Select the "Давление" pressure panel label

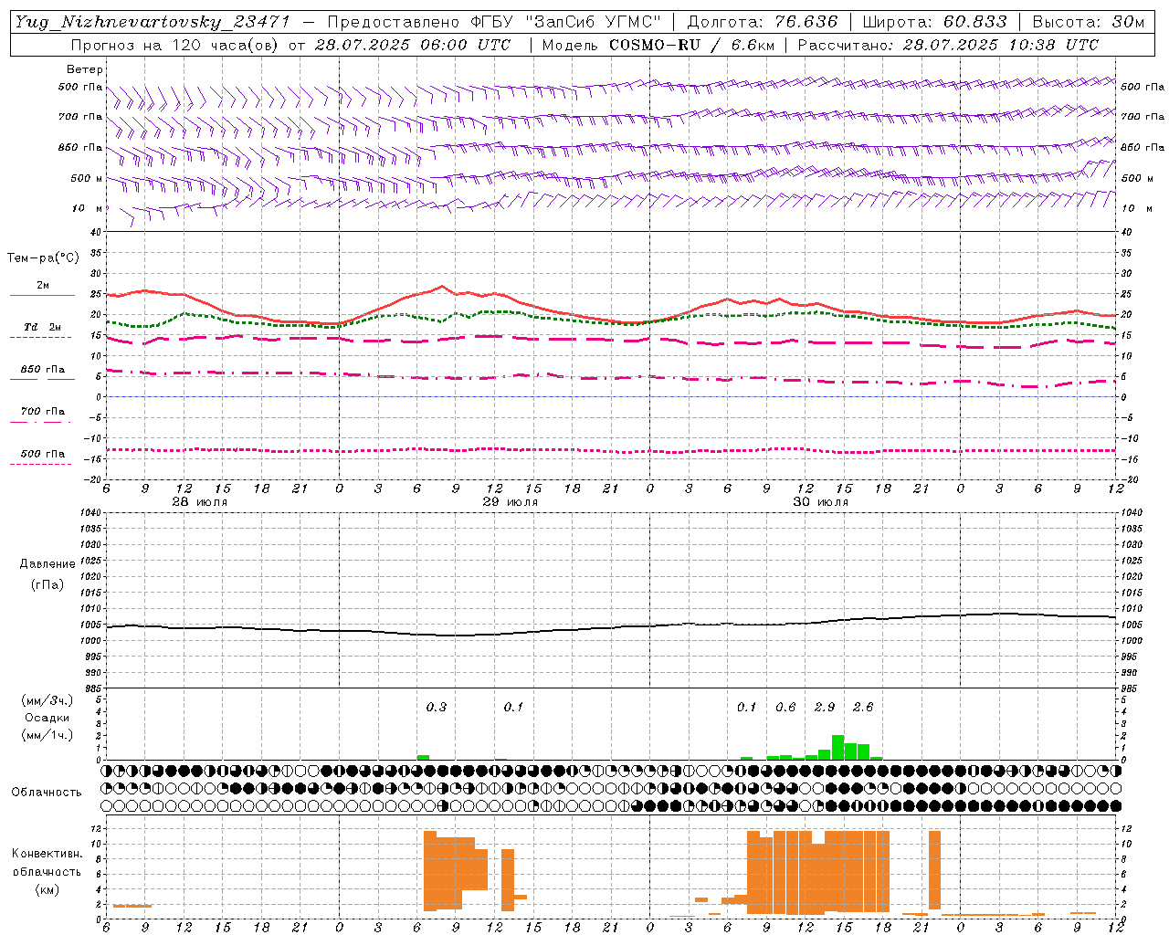[47, 564]
